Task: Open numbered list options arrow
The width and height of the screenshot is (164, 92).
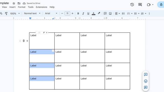Action: tap(146, 14)
